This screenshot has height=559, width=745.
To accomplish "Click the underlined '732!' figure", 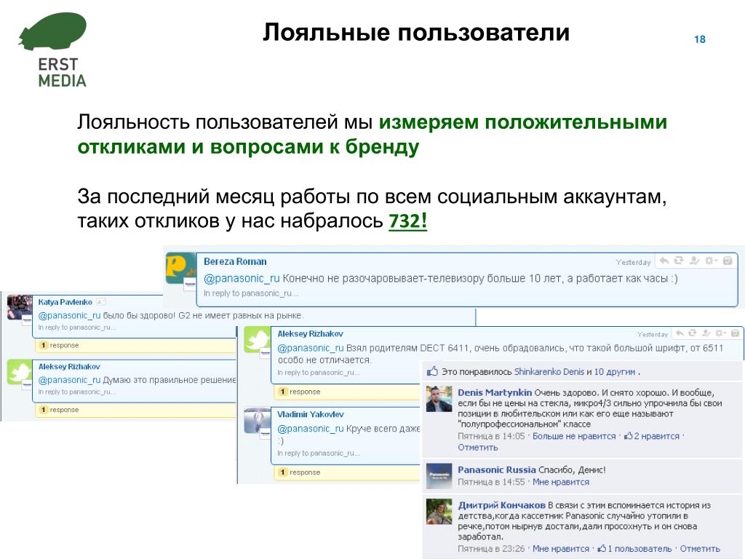I will (407, 221).
